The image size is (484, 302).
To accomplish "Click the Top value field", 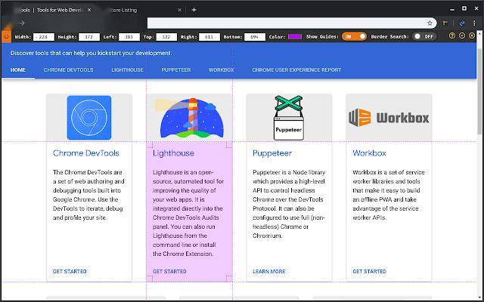I will coord(166,37).
